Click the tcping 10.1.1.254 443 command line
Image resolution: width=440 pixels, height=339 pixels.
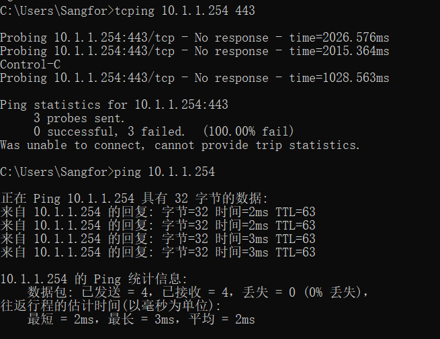click(x=128, y=11)
